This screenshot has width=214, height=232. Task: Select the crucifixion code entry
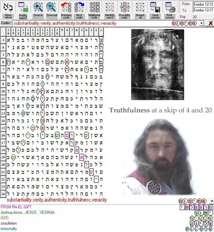point(8,223)
